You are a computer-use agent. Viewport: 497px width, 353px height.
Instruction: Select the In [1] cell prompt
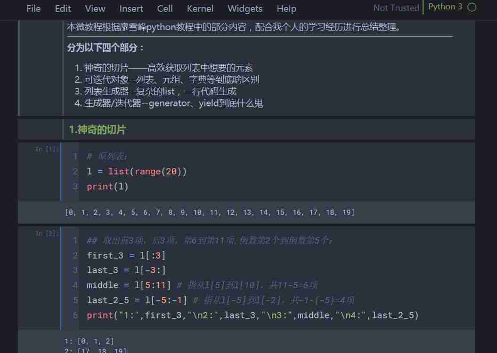pos(47,149)
